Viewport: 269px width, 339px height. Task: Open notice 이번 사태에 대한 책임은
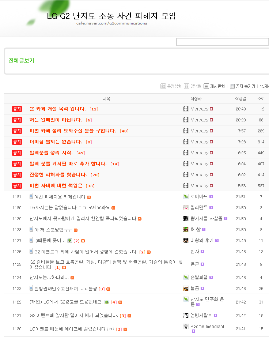[x=56, y=186]
